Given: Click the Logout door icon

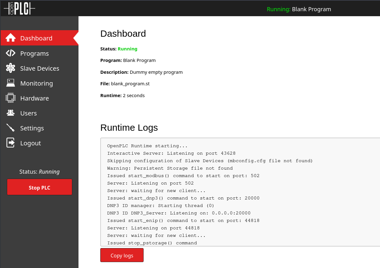Looking at the screenshot, I should [11, 143].
